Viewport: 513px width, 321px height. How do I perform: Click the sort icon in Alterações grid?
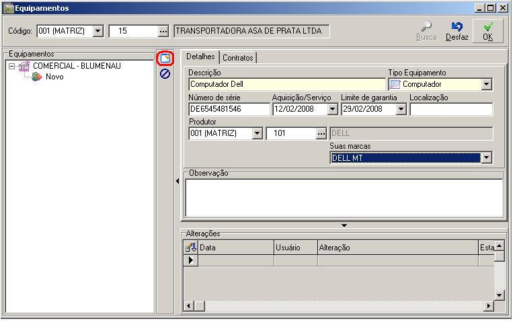pyautogui.click(x=191, y=248)
